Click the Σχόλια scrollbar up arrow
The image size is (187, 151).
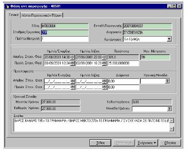[171, 121]
